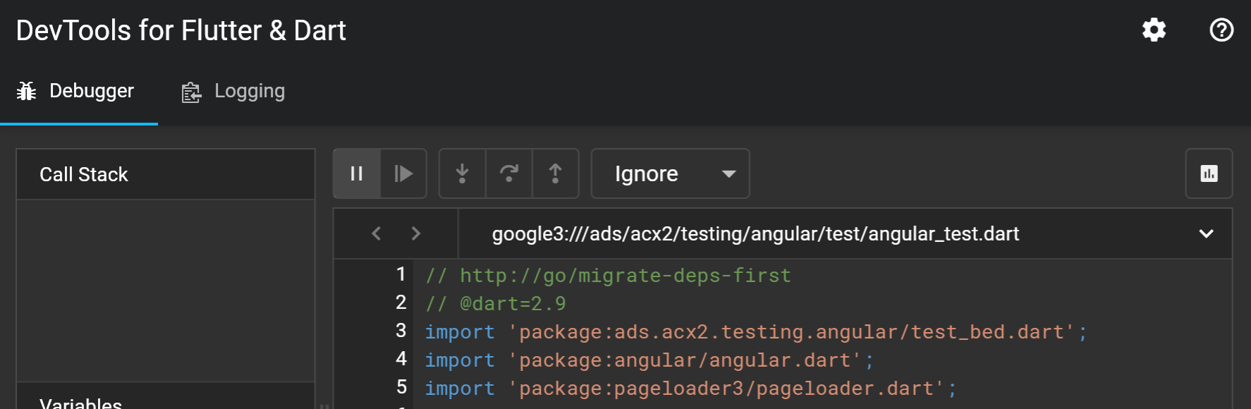Open the DevTools settings gear

(x=1154, y=30)
